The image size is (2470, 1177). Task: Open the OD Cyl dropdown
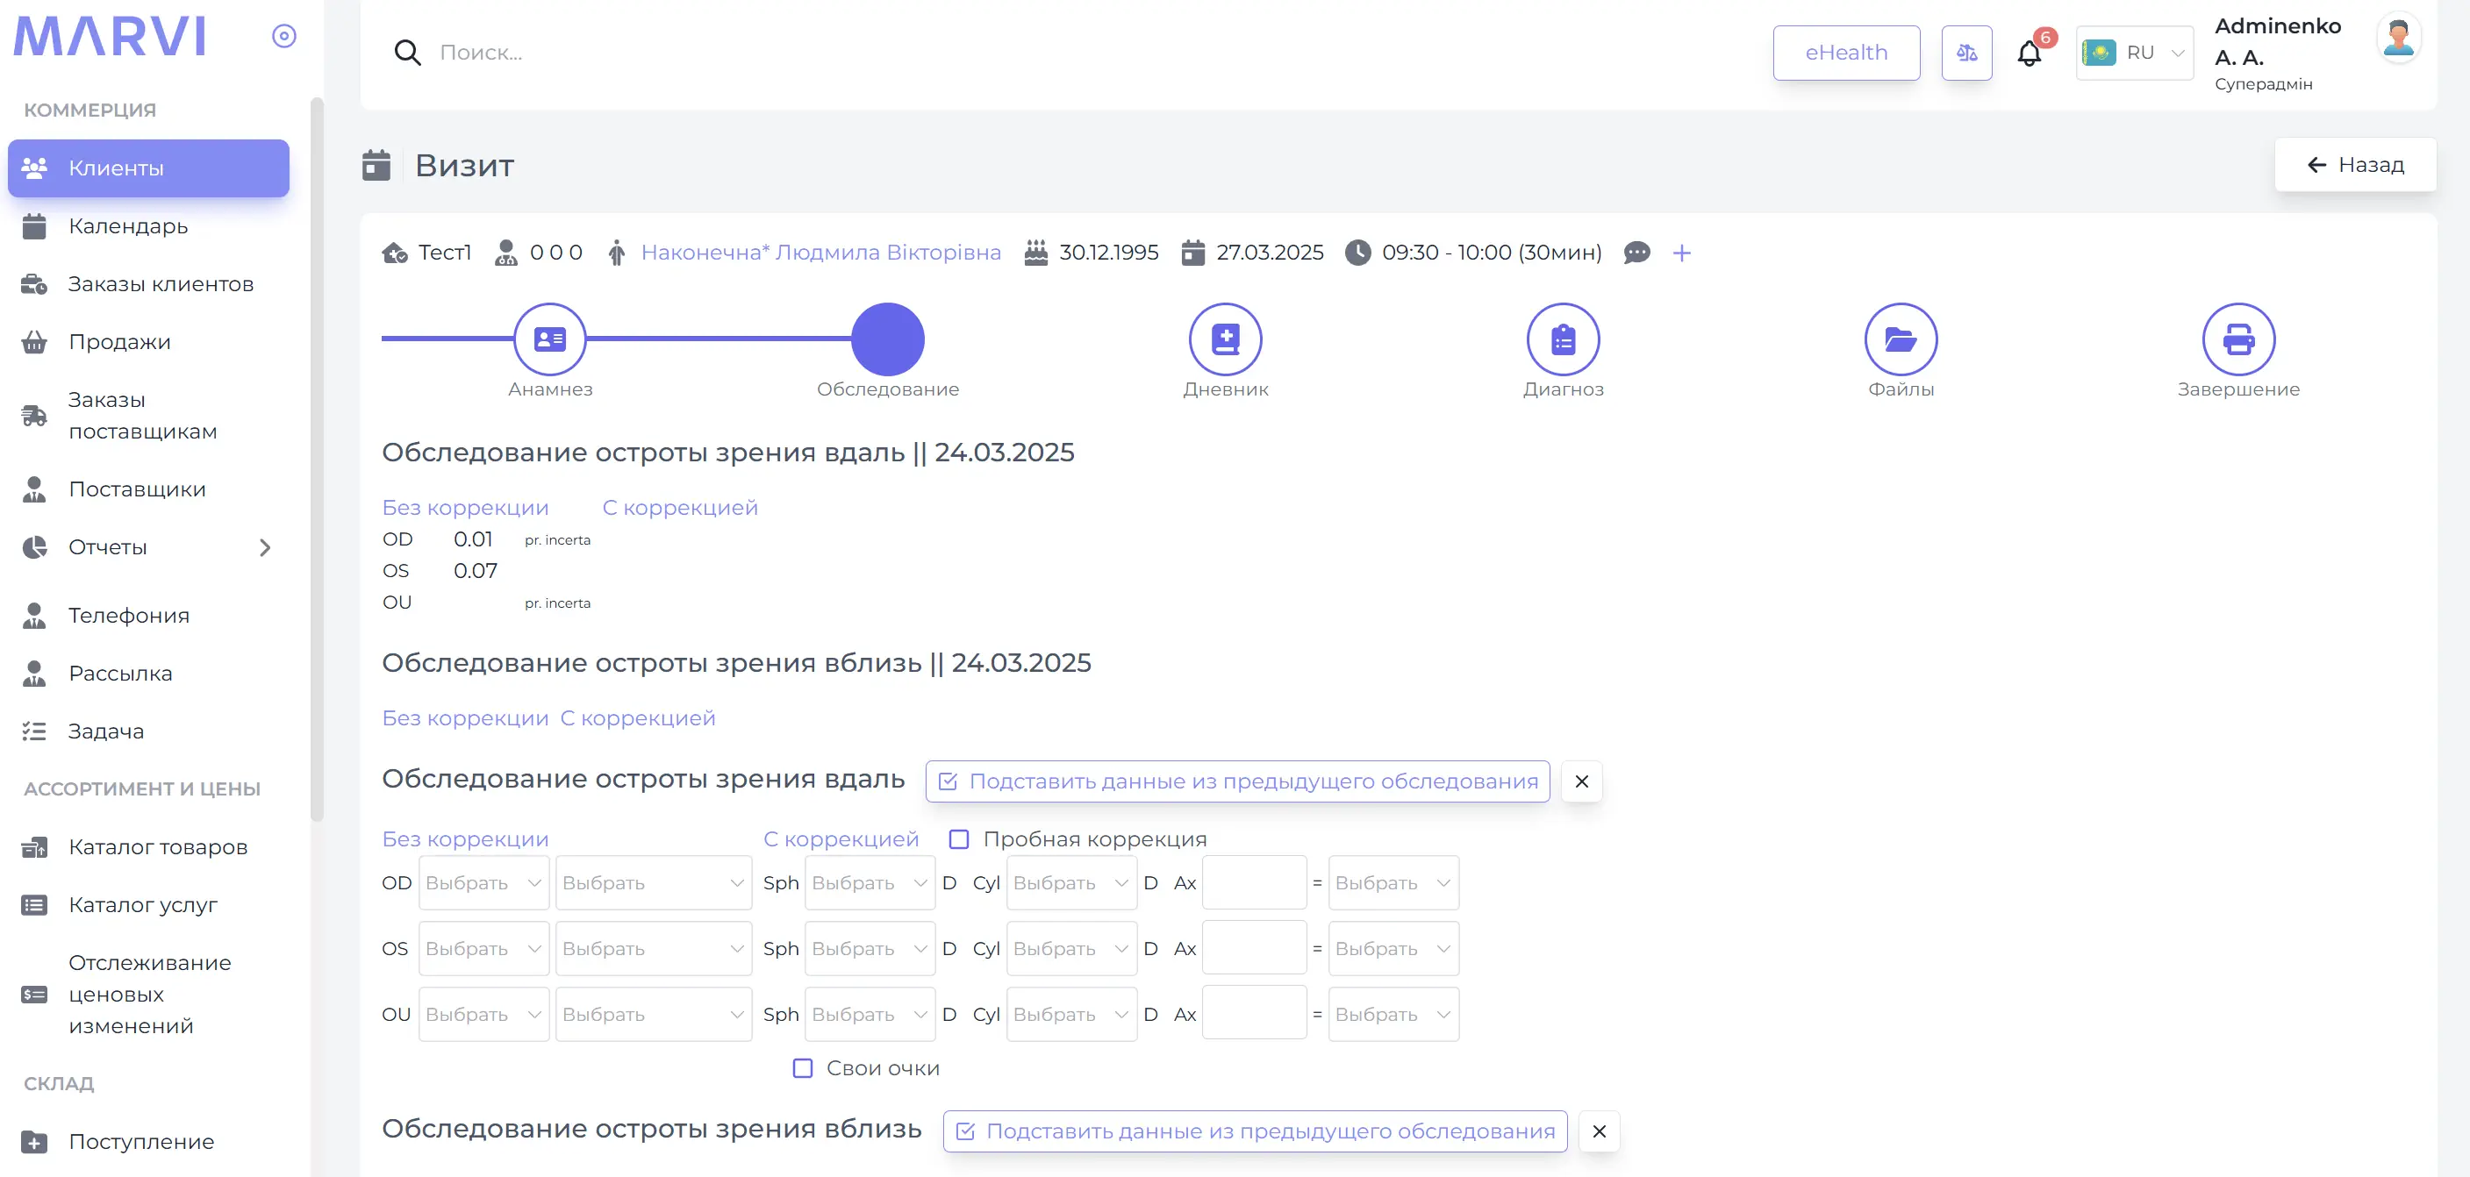coord(1071,882)
